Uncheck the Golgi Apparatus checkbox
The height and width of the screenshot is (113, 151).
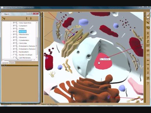coord(14,23)
